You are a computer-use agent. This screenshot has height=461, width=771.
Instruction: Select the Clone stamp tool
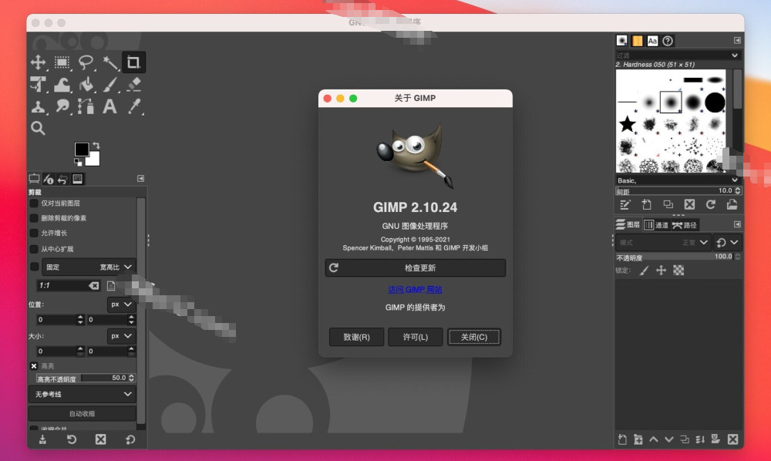(38, 106)
